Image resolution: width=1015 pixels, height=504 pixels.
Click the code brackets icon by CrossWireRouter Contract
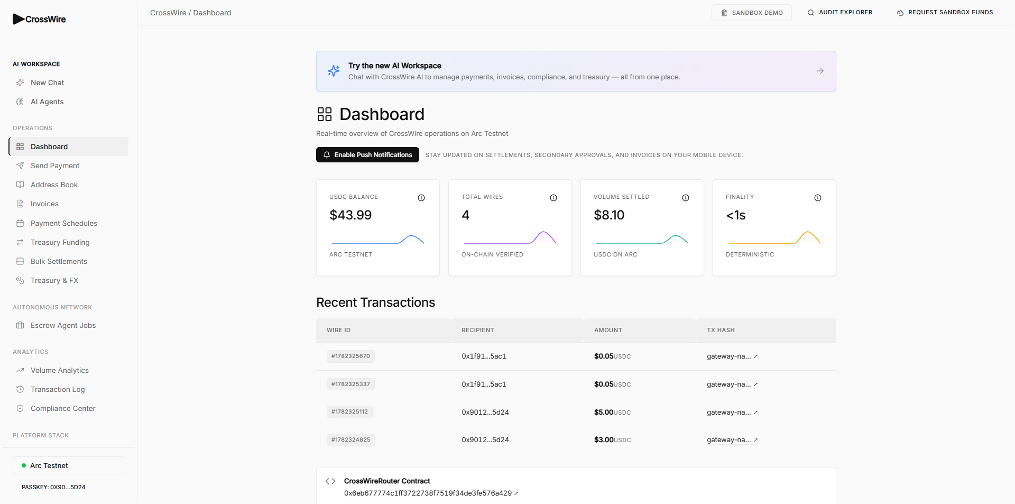click(x=330, y=481)
